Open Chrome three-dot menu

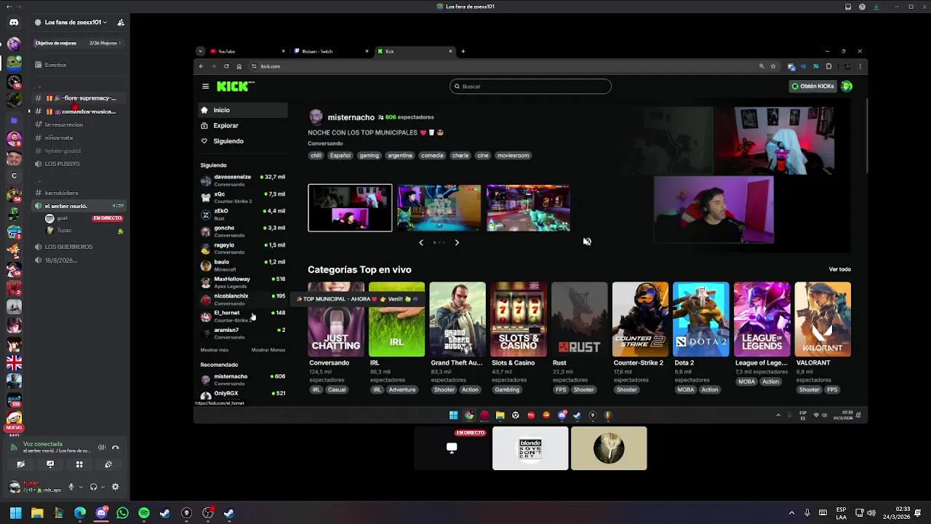click(860, 66)
